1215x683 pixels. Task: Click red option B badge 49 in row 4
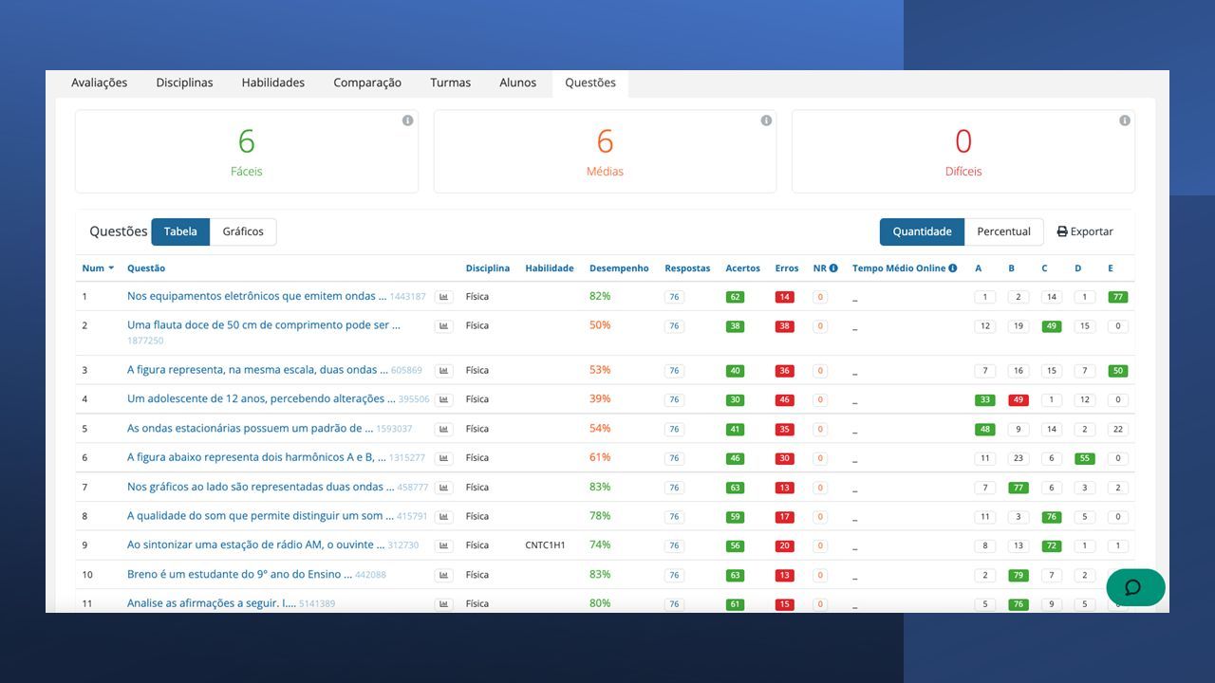1019,400
